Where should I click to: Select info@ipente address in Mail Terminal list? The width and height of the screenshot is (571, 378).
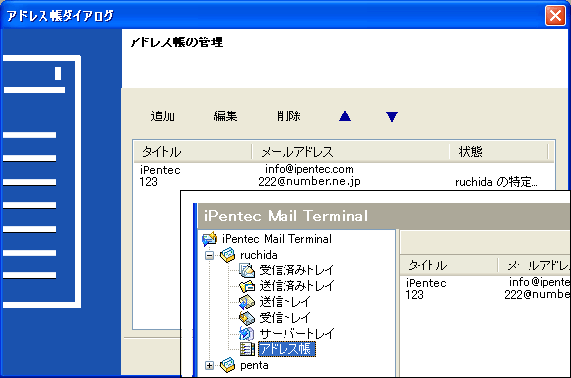click(539, 282)
